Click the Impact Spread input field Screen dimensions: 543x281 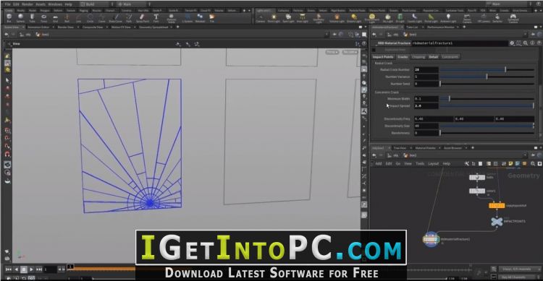[426, 105]
